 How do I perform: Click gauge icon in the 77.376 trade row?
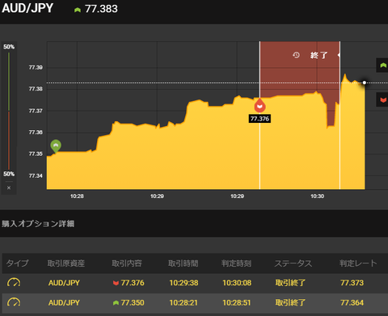point(14,283)
